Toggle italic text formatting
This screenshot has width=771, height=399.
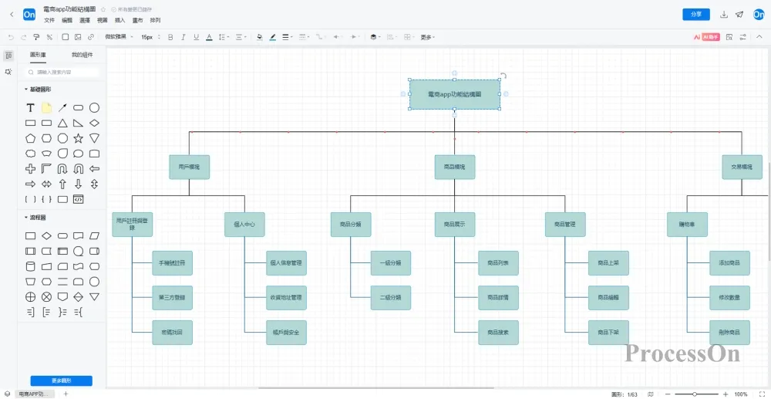point(183,36)
